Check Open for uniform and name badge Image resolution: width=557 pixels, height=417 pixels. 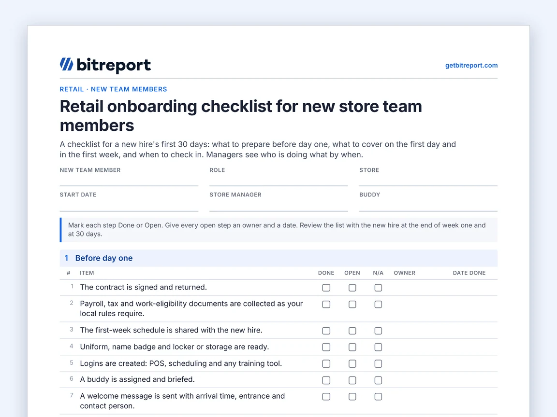pos(352,347)
